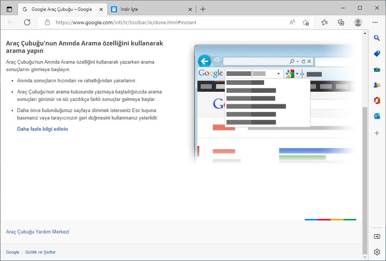Close the İndir İşte tab

190,9
